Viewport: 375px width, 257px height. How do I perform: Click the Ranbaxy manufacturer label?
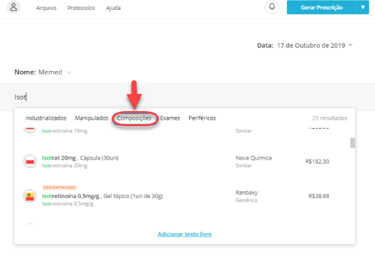246,193
